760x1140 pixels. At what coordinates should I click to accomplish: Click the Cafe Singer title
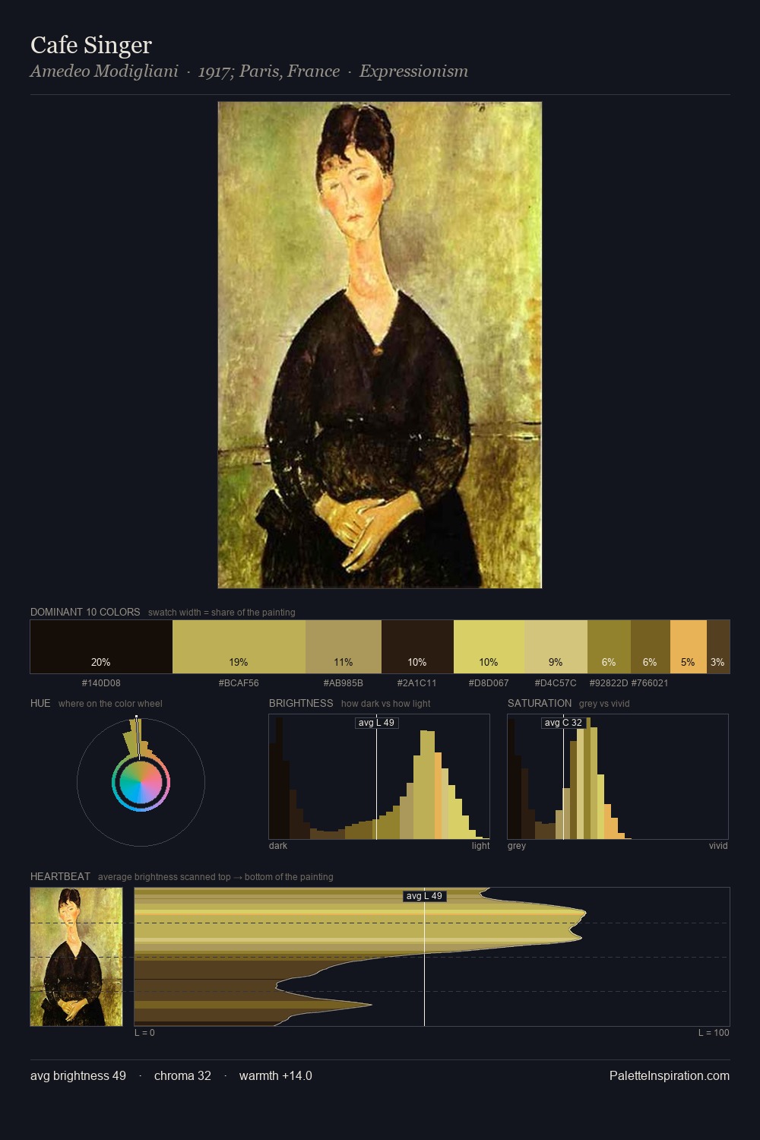tap(91, 46)
